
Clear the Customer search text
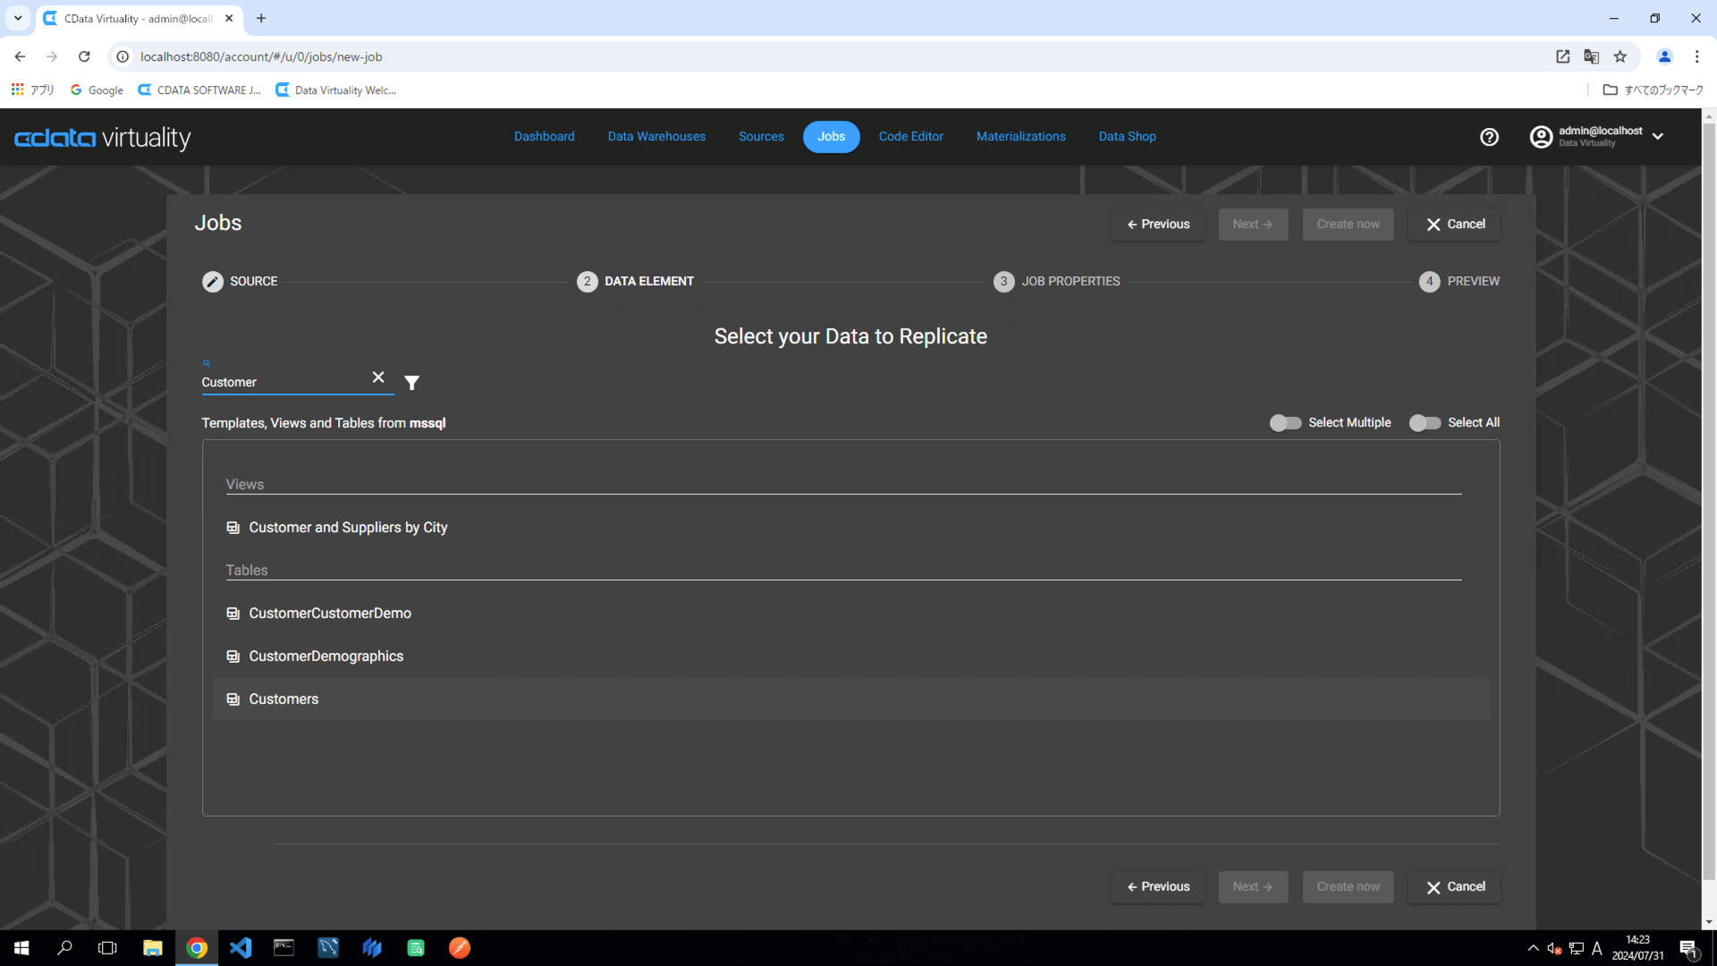pyautogui.click(x=378, y=377)
